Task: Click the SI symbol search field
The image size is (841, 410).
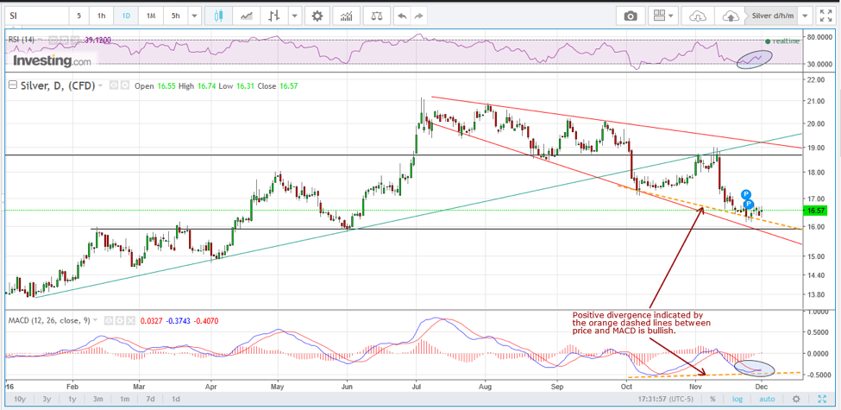Action: [35, 16]
